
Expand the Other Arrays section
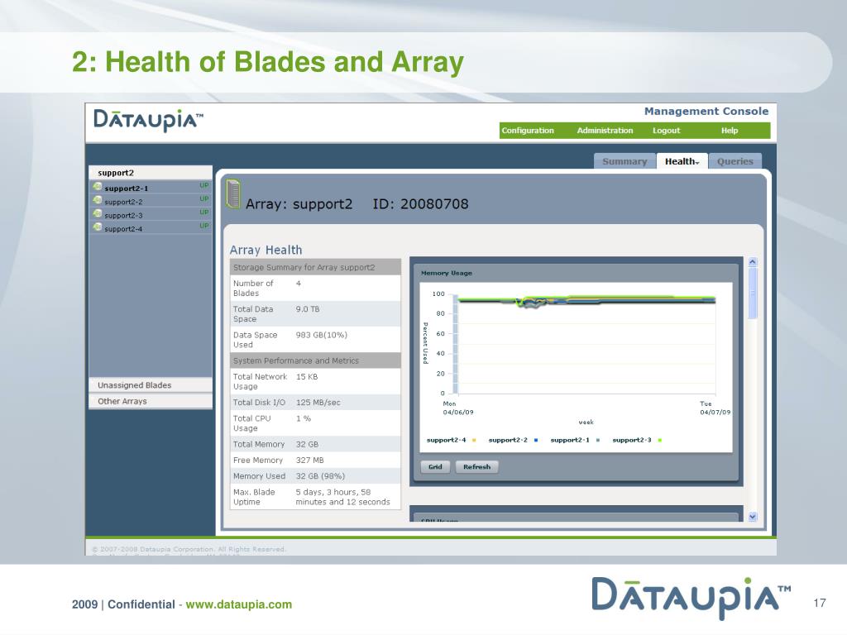pos(151,401)
